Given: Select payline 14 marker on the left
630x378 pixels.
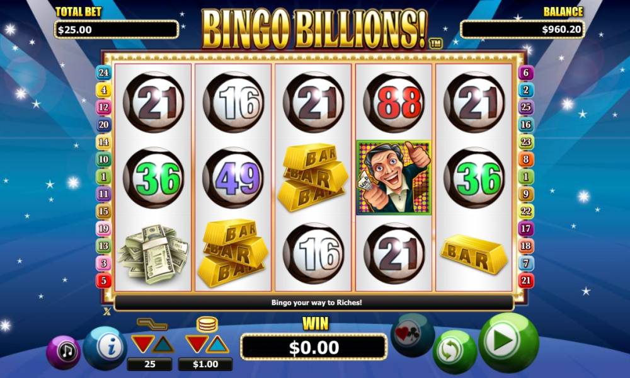Looking at the screenshot, I should click(x=104, y=142).
